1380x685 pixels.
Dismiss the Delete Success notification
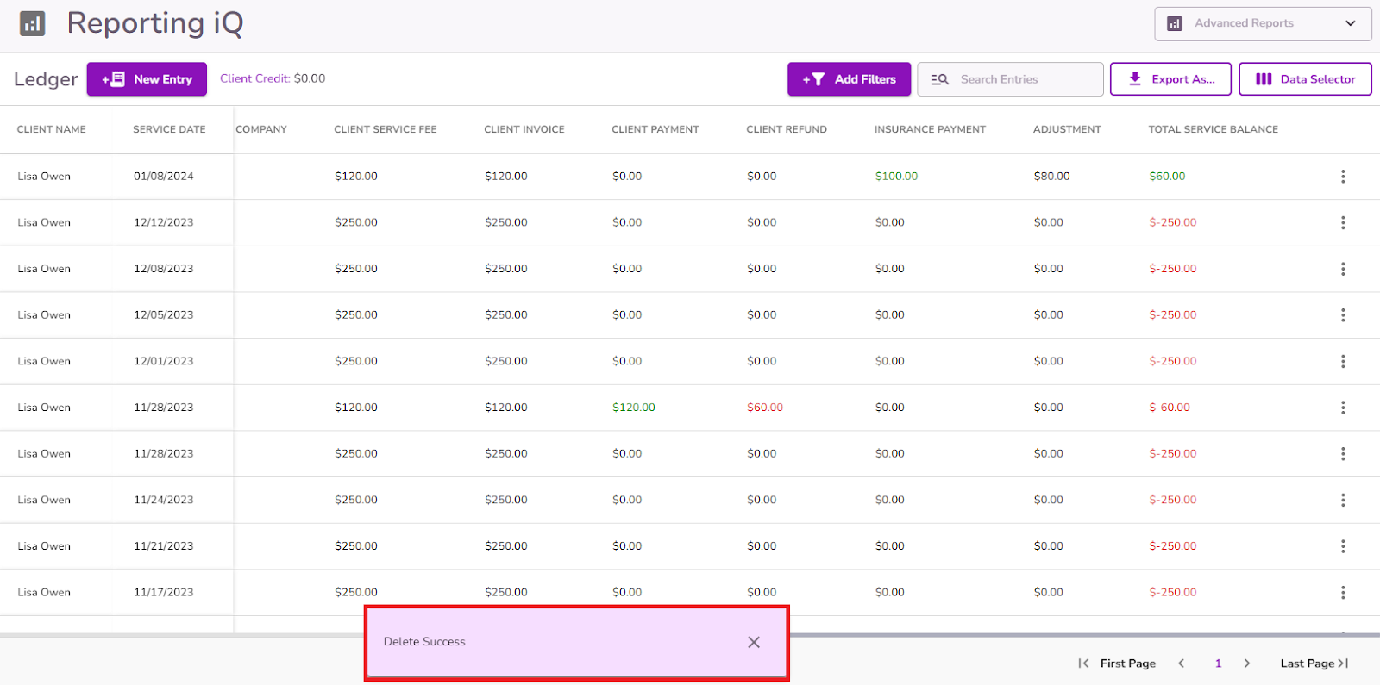coord(754,642)
